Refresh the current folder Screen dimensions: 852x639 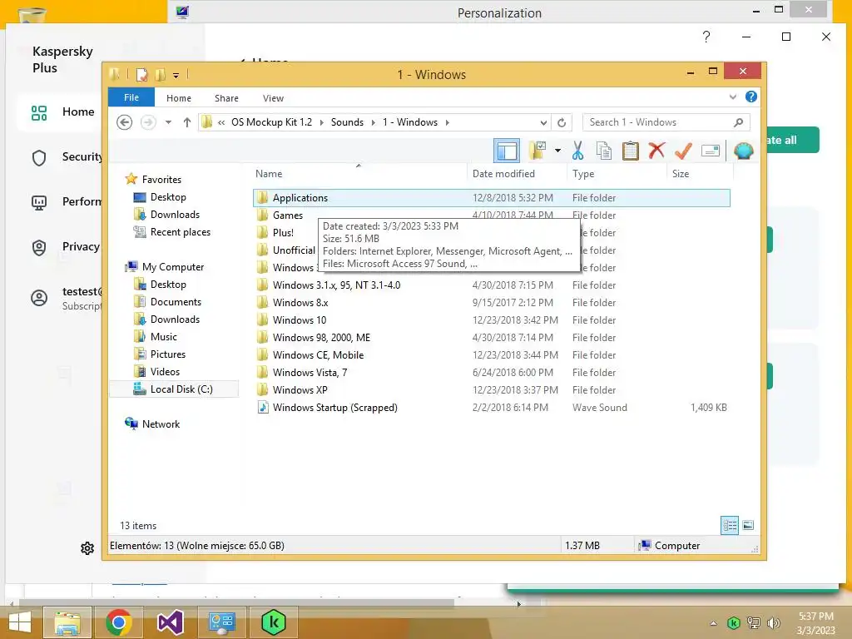point(562,123)
